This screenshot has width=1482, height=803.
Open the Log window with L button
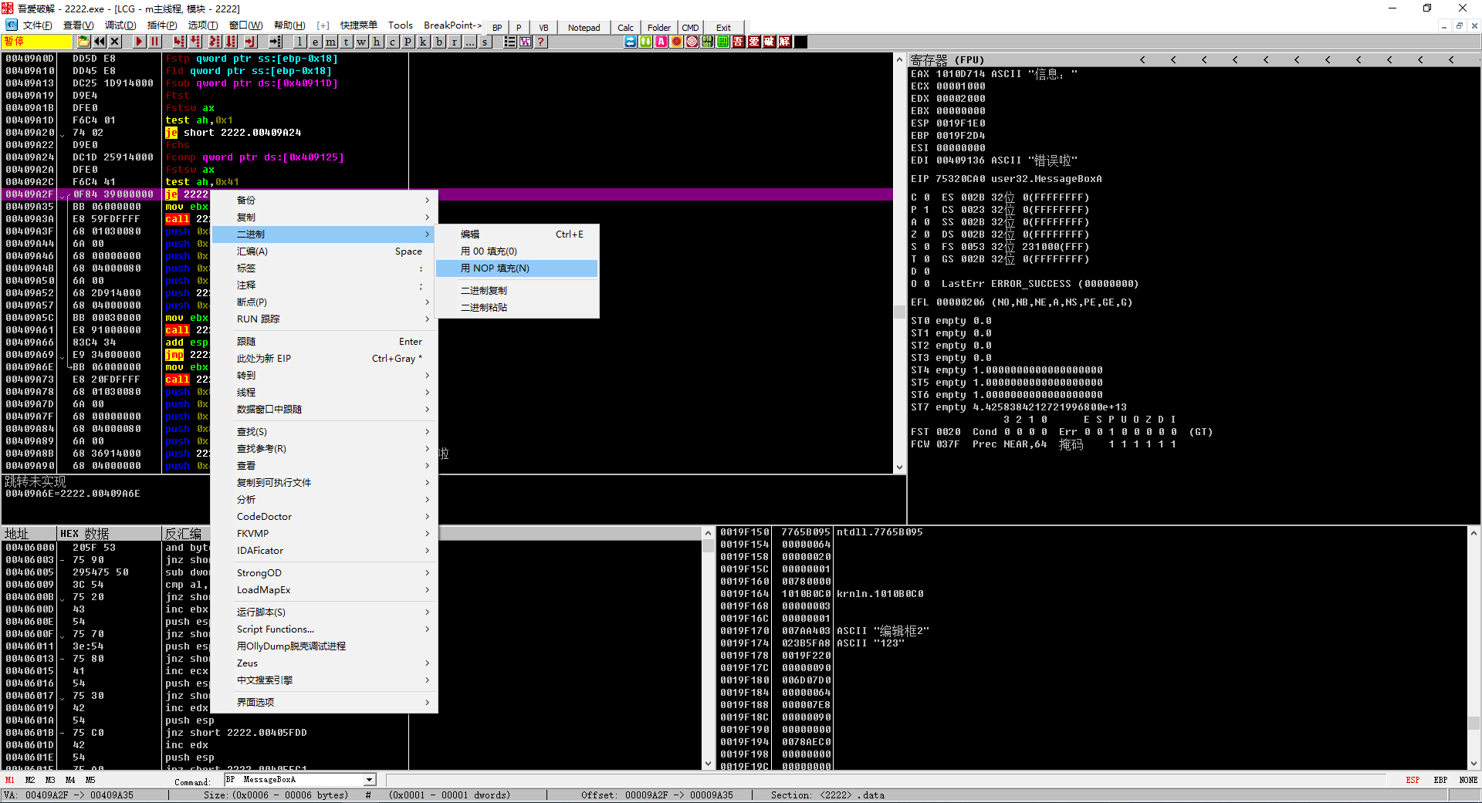coord(299,42)
